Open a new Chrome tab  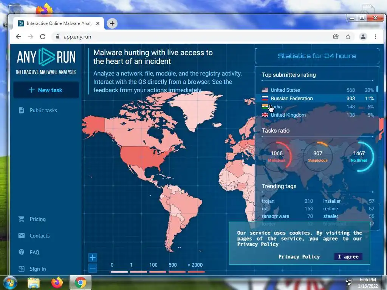tap(112, 23)
